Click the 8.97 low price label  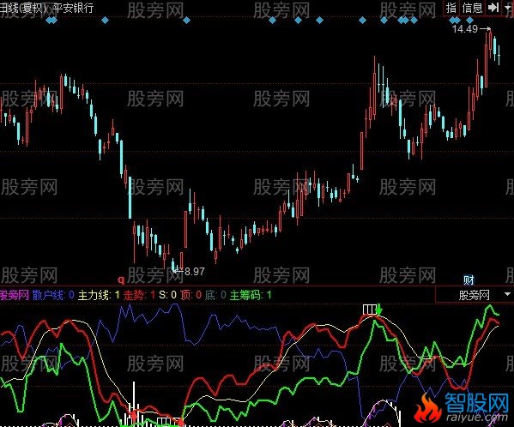(195, 272)
